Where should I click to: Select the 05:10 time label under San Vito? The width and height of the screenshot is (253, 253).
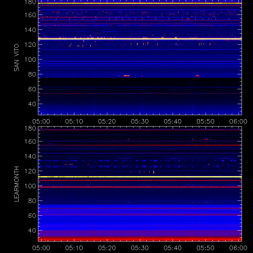[x=74, y=121]
